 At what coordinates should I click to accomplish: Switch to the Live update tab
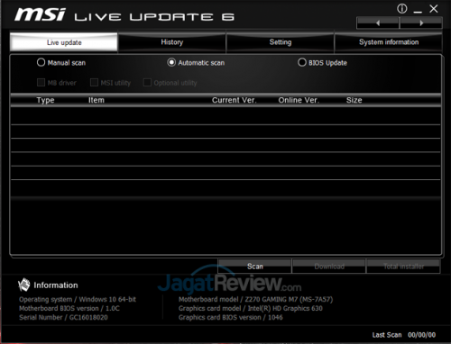pyautogui.click(x=64, y=42)
